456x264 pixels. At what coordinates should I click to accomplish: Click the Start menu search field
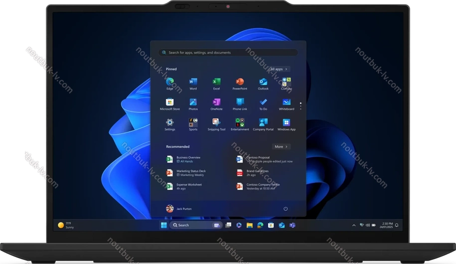pos(228,52)
